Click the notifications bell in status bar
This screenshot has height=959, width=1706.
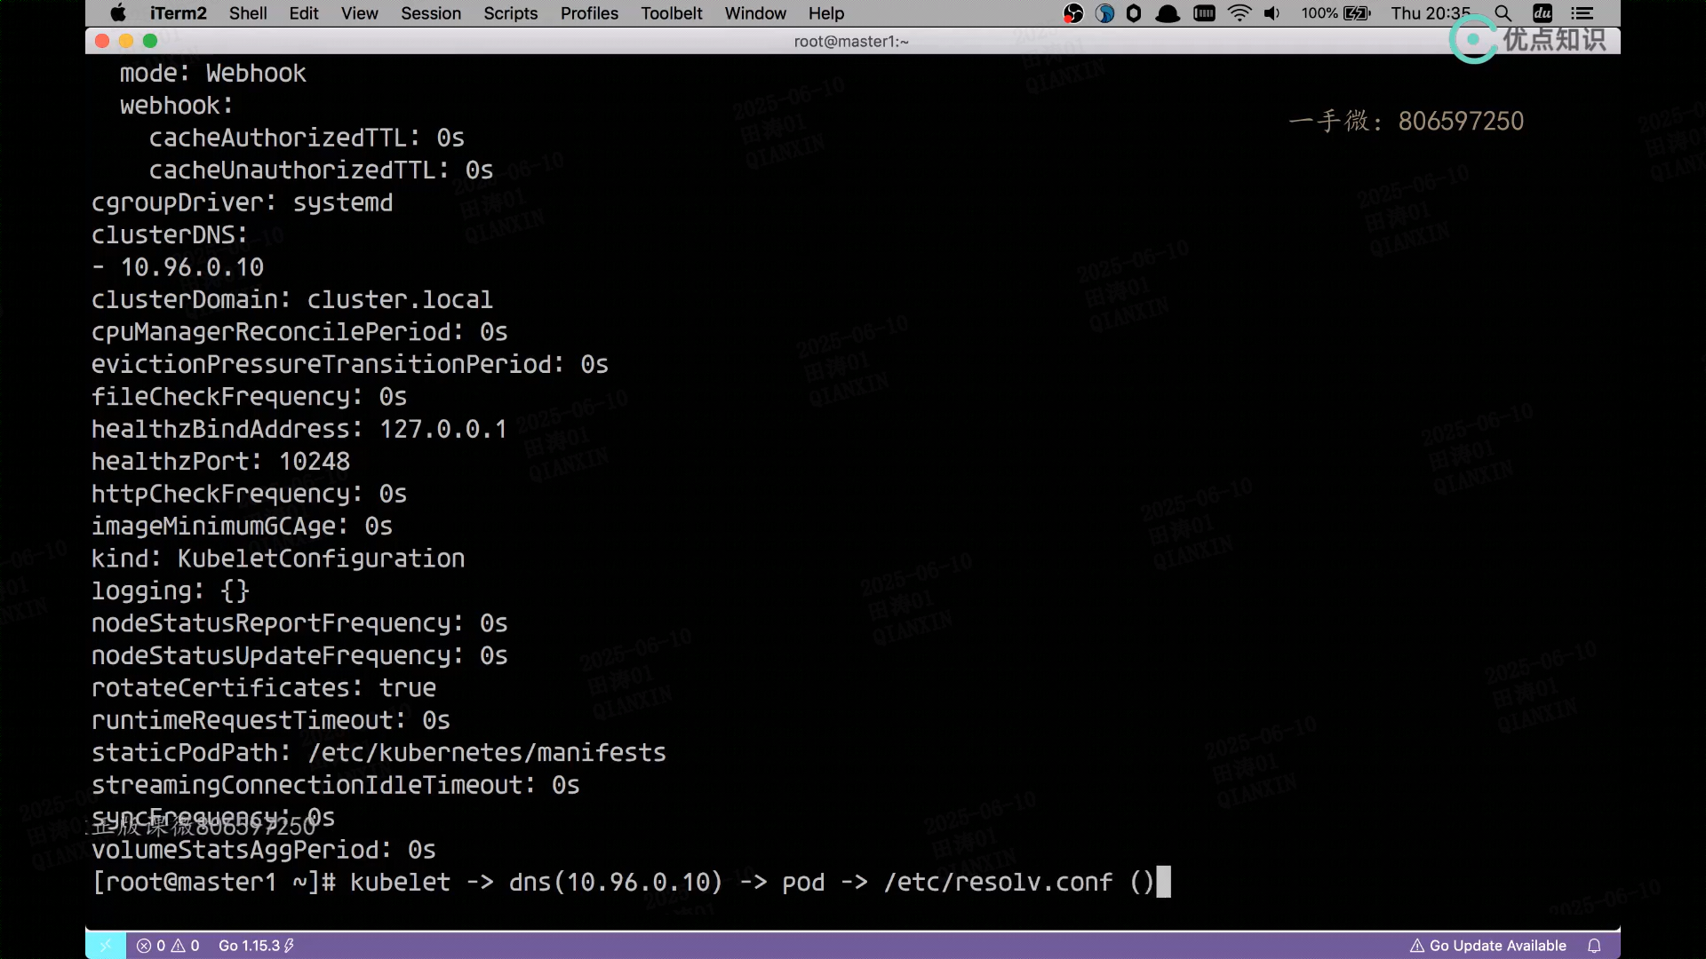[x=1595, y=946]
